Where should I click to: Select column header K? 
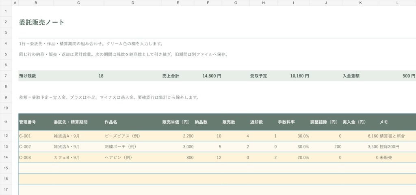tap(360, 3)
